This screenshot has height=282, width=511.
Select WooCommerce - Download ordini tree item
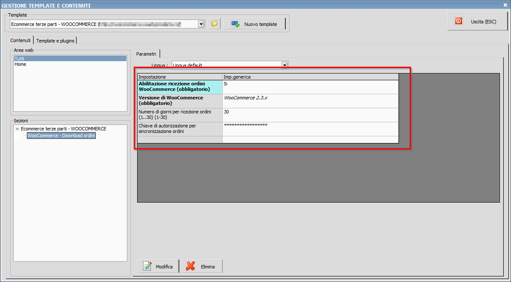(x=61, y=135)
